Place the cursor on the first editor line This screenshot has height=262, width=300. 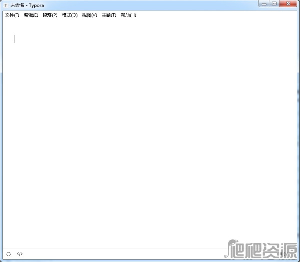(100, 39)
